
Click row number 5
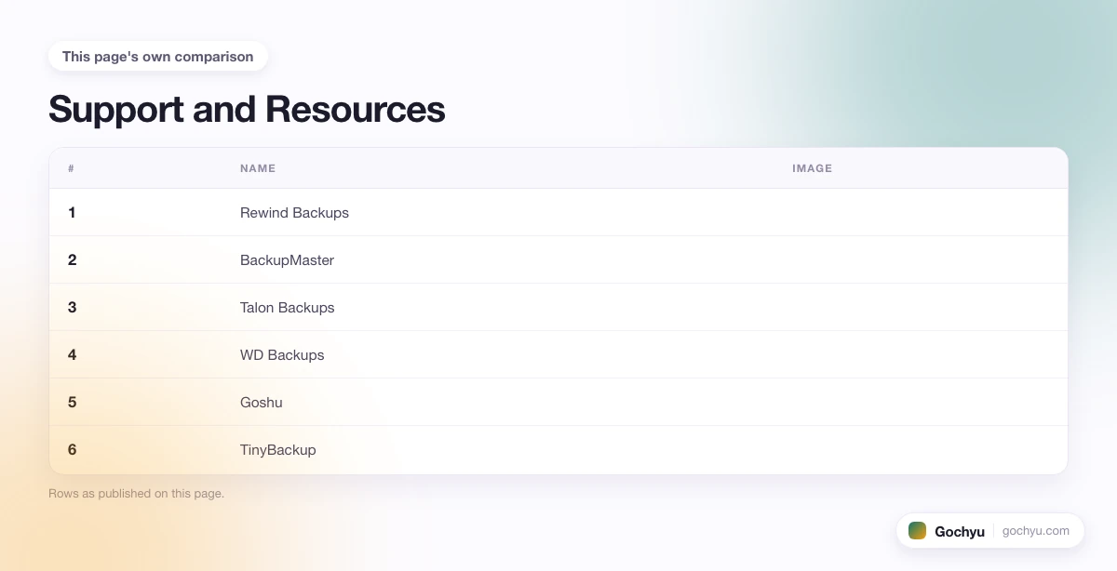tap(73, 403)
